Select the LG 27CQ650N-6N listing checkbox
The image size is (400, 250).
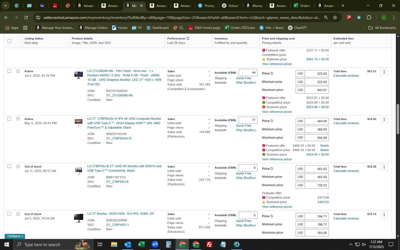pos(9,71)
